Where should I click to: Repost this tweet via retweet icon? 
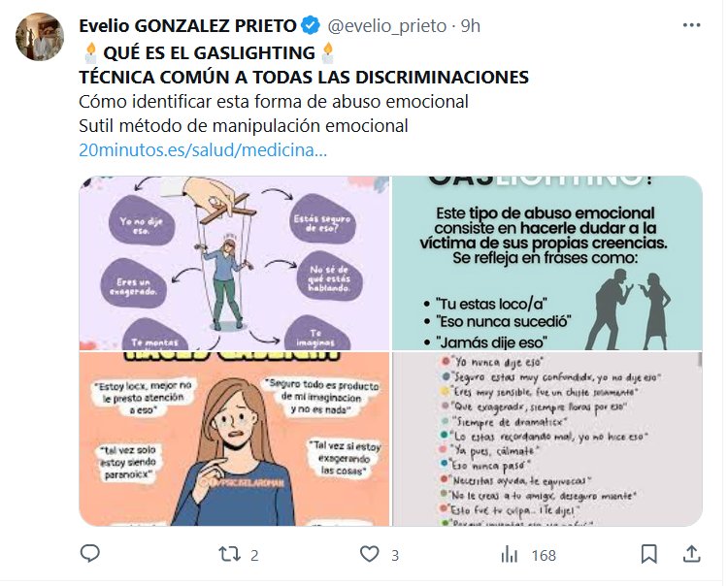tap(229, 554)
